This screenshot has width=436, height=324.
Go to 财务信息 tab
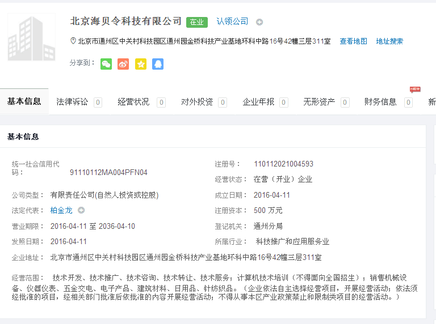[x=380, y=102]
